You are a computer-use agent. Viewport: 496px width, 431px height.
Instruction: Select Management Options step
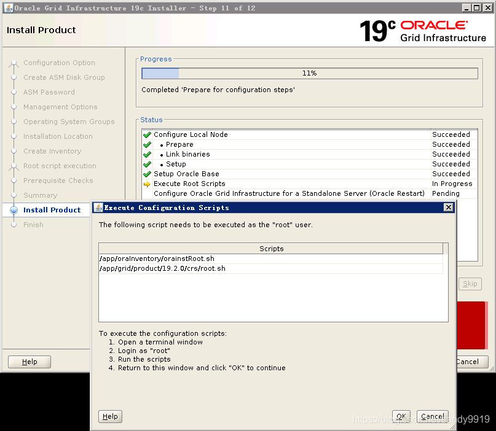click(60, 107)
